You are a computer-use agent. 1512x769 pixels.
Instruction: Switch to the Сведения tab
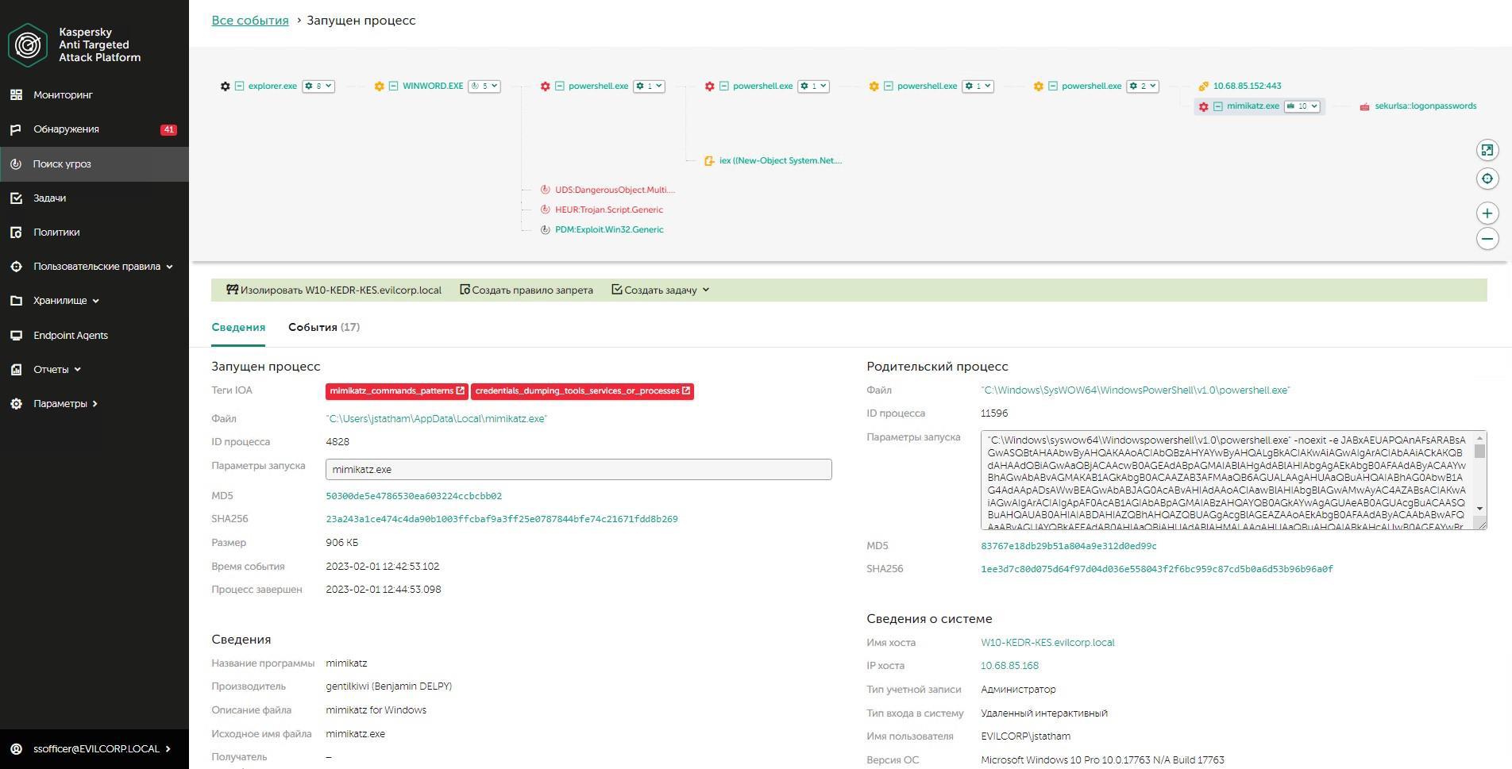pyautogui.click(x=238, y=328)
